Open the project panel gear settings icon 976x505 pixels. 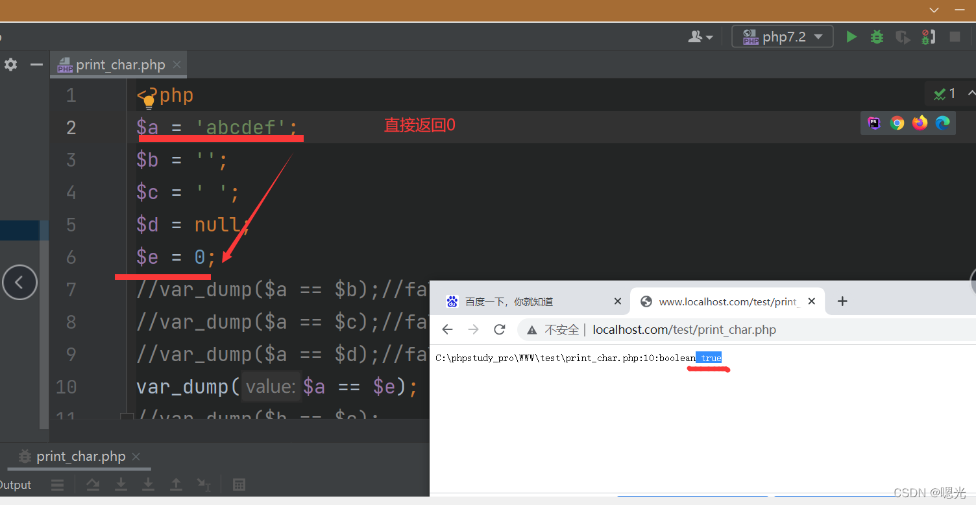[x=11, y=64]
